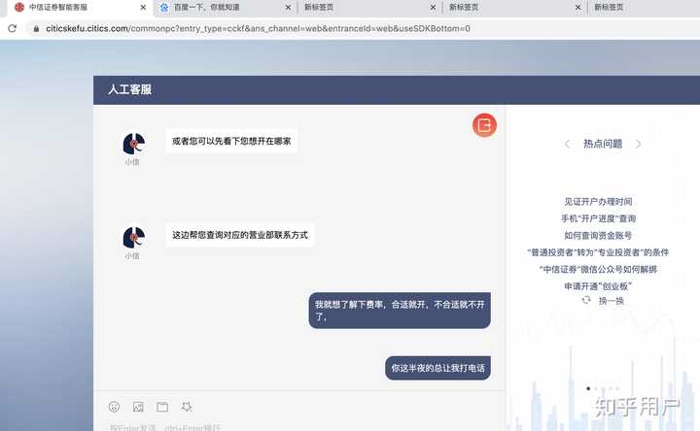Click the lock icon in address bar

pos(36,28)
